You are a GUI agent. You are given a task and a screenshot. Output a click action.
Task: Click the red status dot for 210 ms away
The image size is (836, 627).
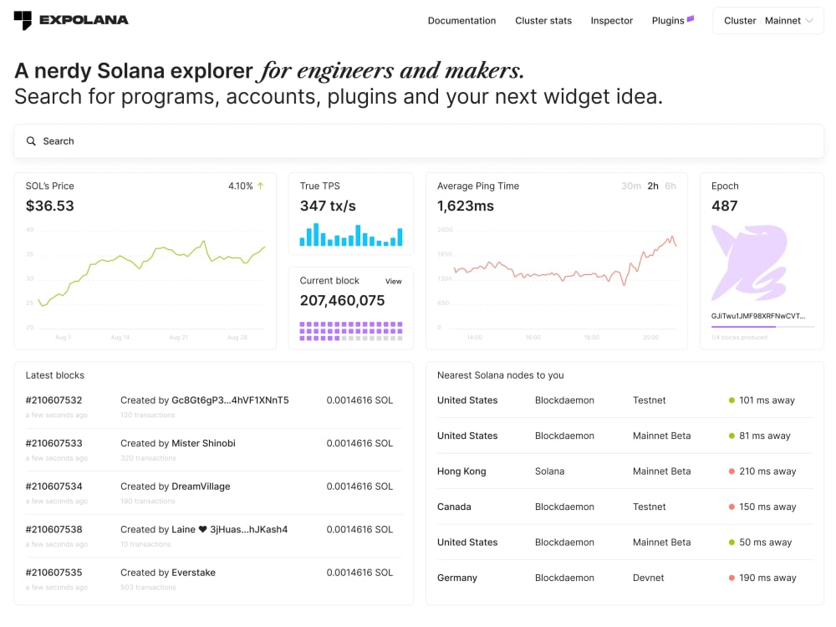click(731, 471)
